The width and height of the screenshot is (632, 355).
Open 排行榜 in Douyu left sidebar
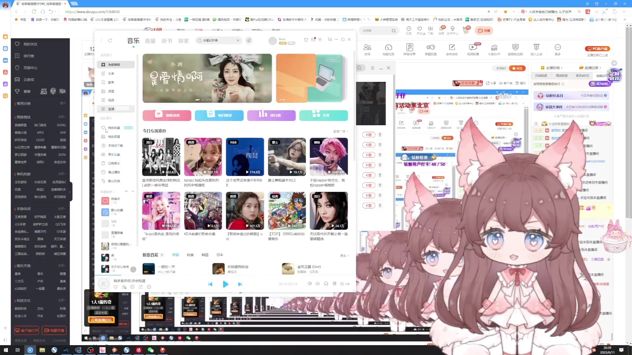[29, 56]
